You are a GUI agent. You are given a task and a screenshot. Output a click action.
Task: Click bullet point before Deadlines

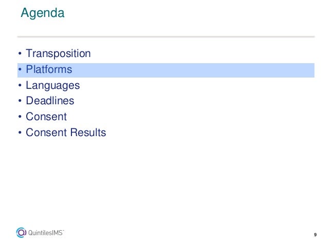20,101
